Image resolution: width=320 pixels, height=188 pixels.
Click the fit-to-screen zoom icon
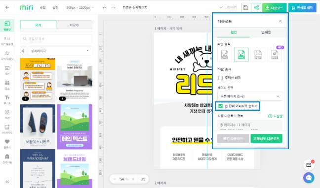click(x=143, y=179)
